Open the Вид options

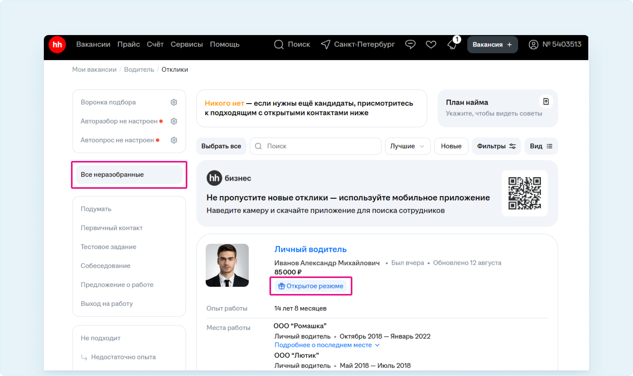point(541,146)
